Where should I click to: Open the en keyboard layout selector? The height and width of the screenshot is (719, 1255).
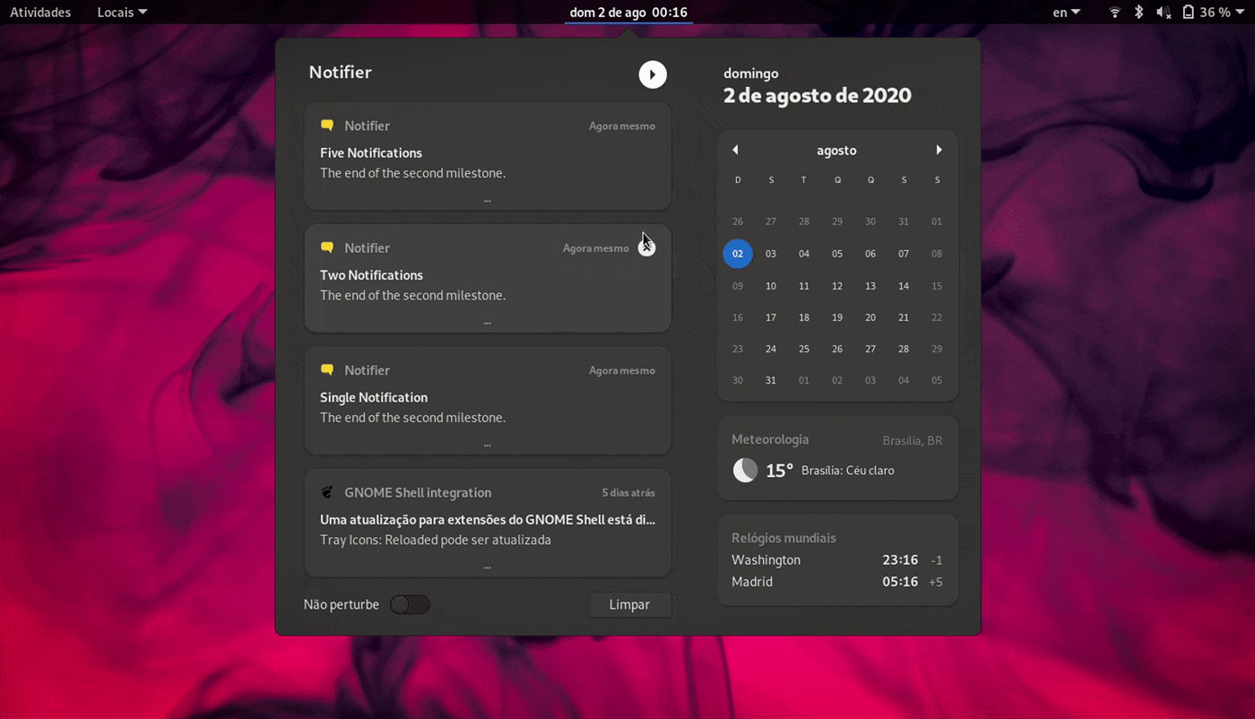pos(1065,12)
